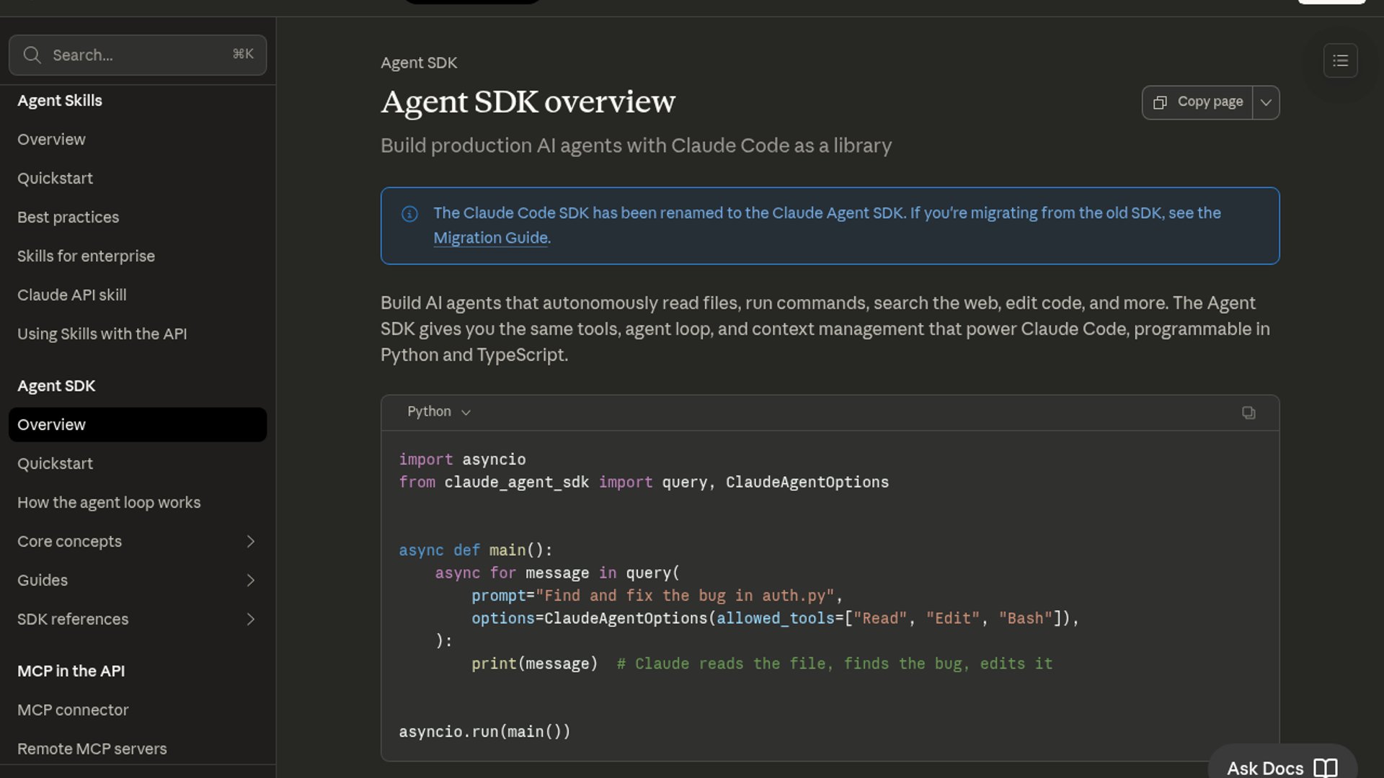Click the Ask Docs book icon
1384x778 pixels.
coord(1325,767)
